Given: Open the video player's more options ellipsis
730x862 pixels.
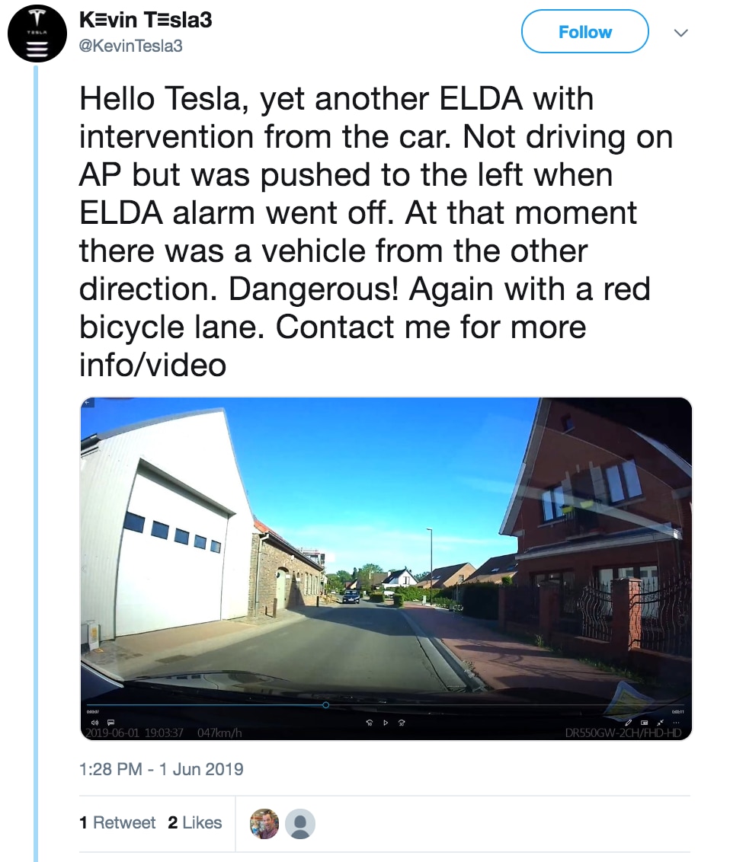Looking at the screenshot, I should pos(676,723).
